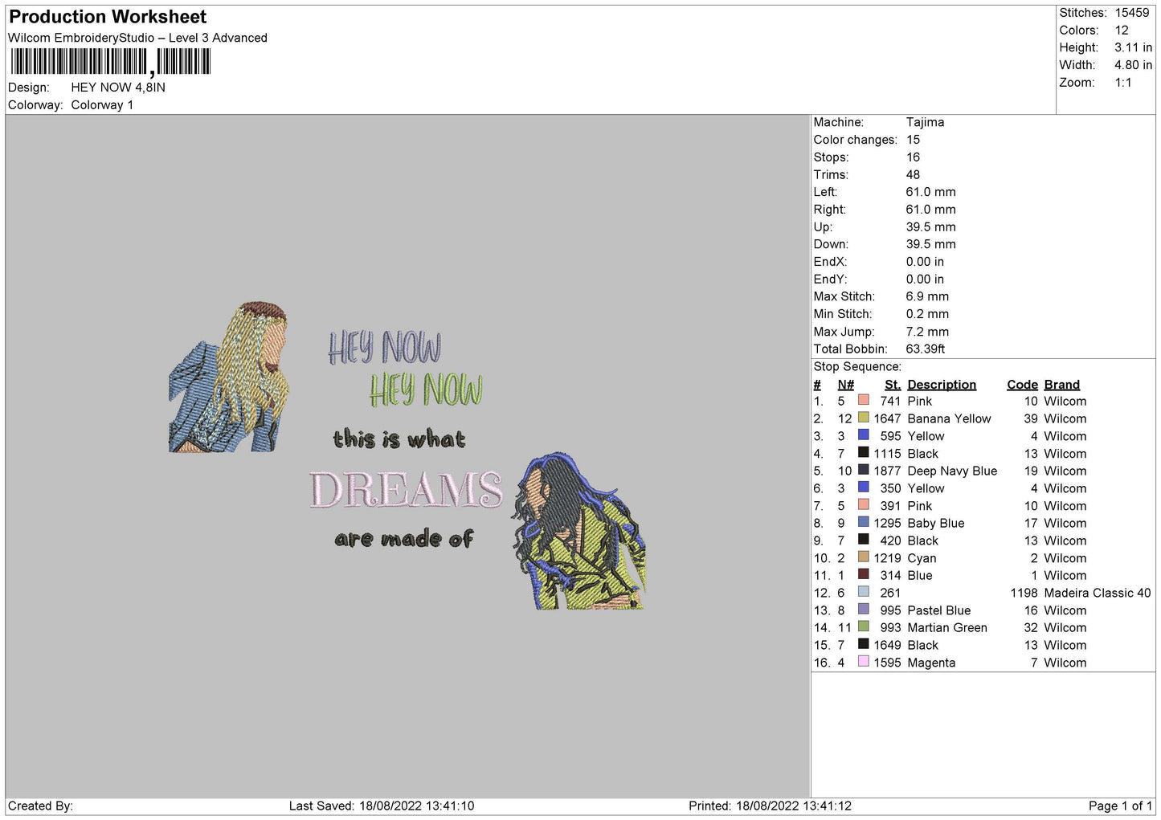Screen dimensions: 1161x820
Task: Click the Created By label
Action: [40, 806]
